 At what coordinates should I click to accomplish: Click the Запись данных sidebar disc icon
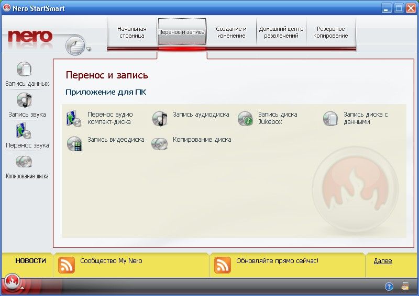[24, 70]
